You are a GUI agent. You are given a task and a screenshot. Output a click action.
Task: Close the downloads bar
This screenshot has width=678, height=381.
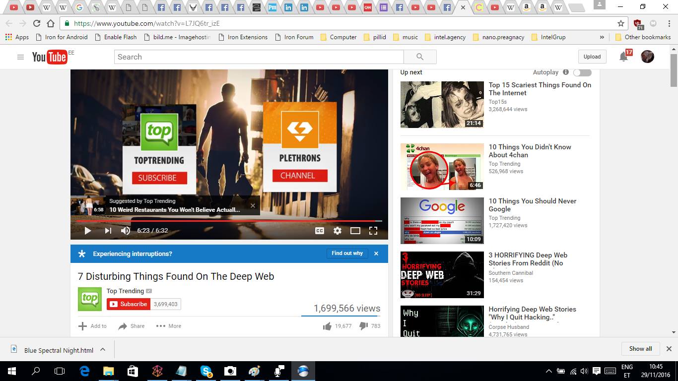point(669,349)
